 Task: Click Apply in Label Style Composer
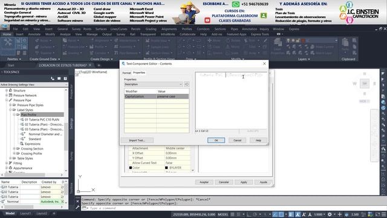(244, 182)
